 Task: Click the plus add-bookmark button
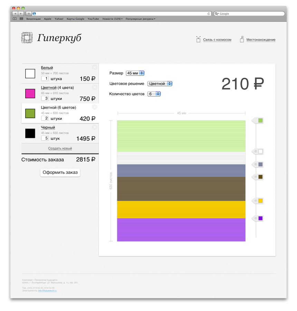(29, 13)
